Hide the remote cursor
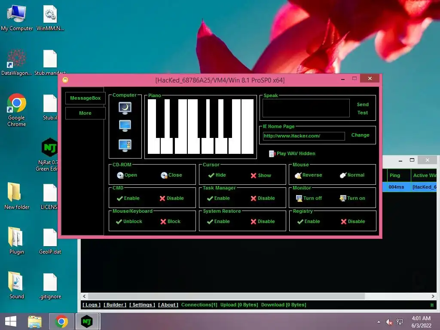440x330 pixels. pos(217,175)
